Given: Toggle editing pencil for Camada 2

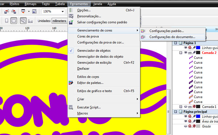Looking at the screenshot, I should click(x=194, y=53).
